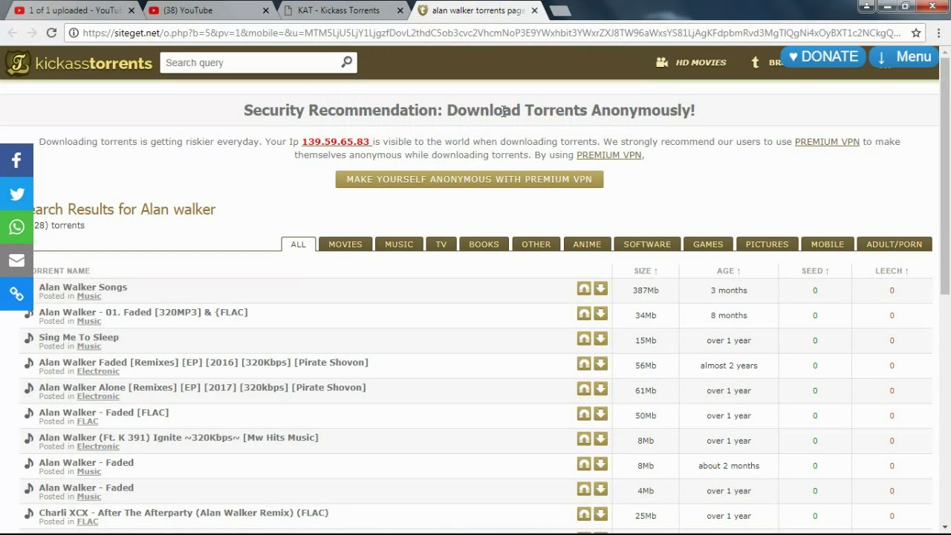This screenshot has width=951, height=535.
Task: Go back with the browser back arrow
Action: point(12,33)
